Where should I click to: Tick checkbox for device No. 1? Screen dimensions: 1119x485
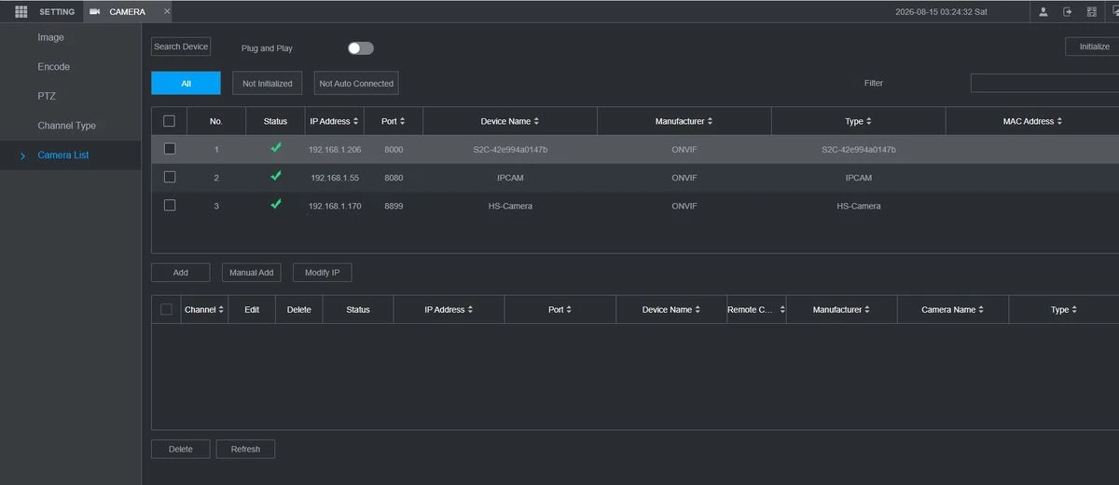(169, 148)
